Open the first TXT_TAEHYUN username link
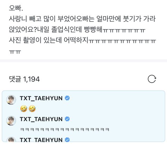Viewport: 167px width, 144px height. pyautogui.click(x=41, y=98)
